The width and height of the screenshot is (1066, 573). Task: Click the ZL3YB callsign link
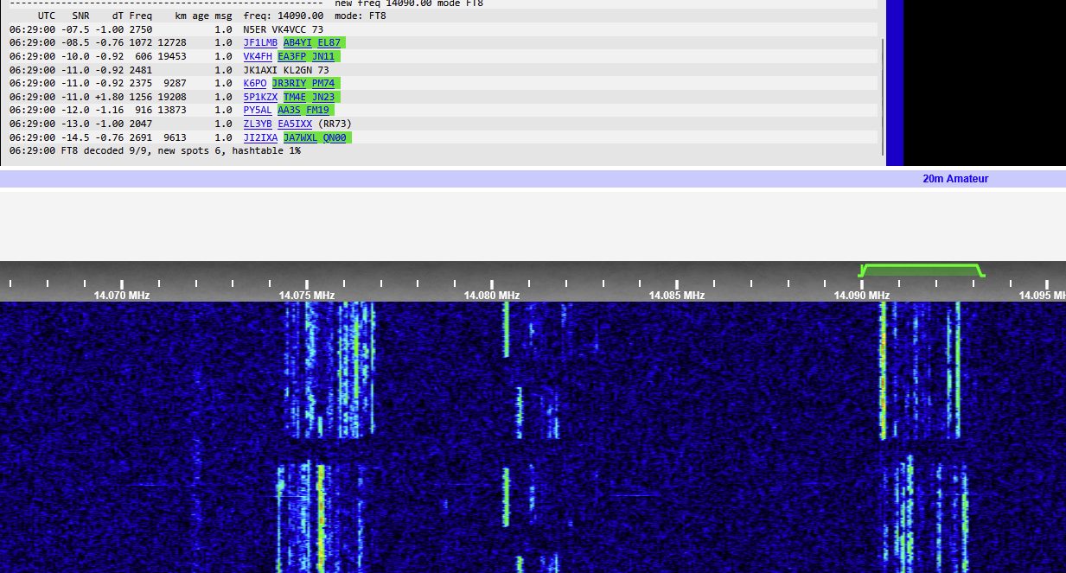coord(258,124)
